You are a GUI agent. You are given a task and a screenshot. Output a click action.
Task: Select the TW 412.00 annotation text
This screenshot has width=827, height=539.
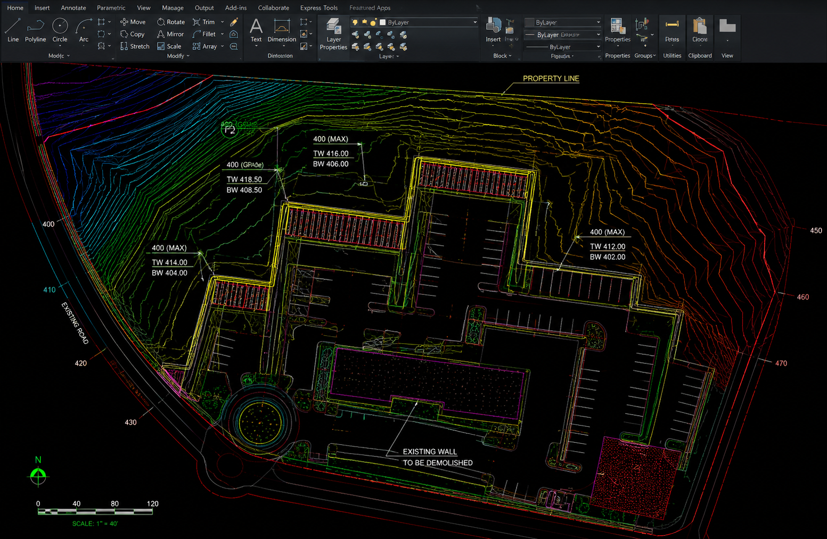coord(608,246)
